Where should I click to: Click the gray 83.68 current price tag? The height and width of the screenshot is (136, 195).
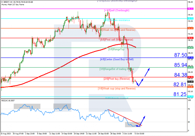point(191,82)
